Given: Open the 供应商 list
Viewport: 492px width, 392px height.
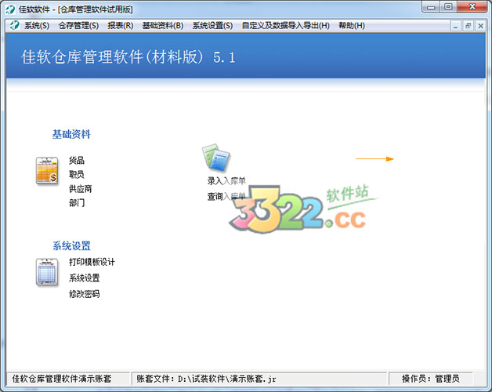Looking at the screenshot, I should [81, 189].
